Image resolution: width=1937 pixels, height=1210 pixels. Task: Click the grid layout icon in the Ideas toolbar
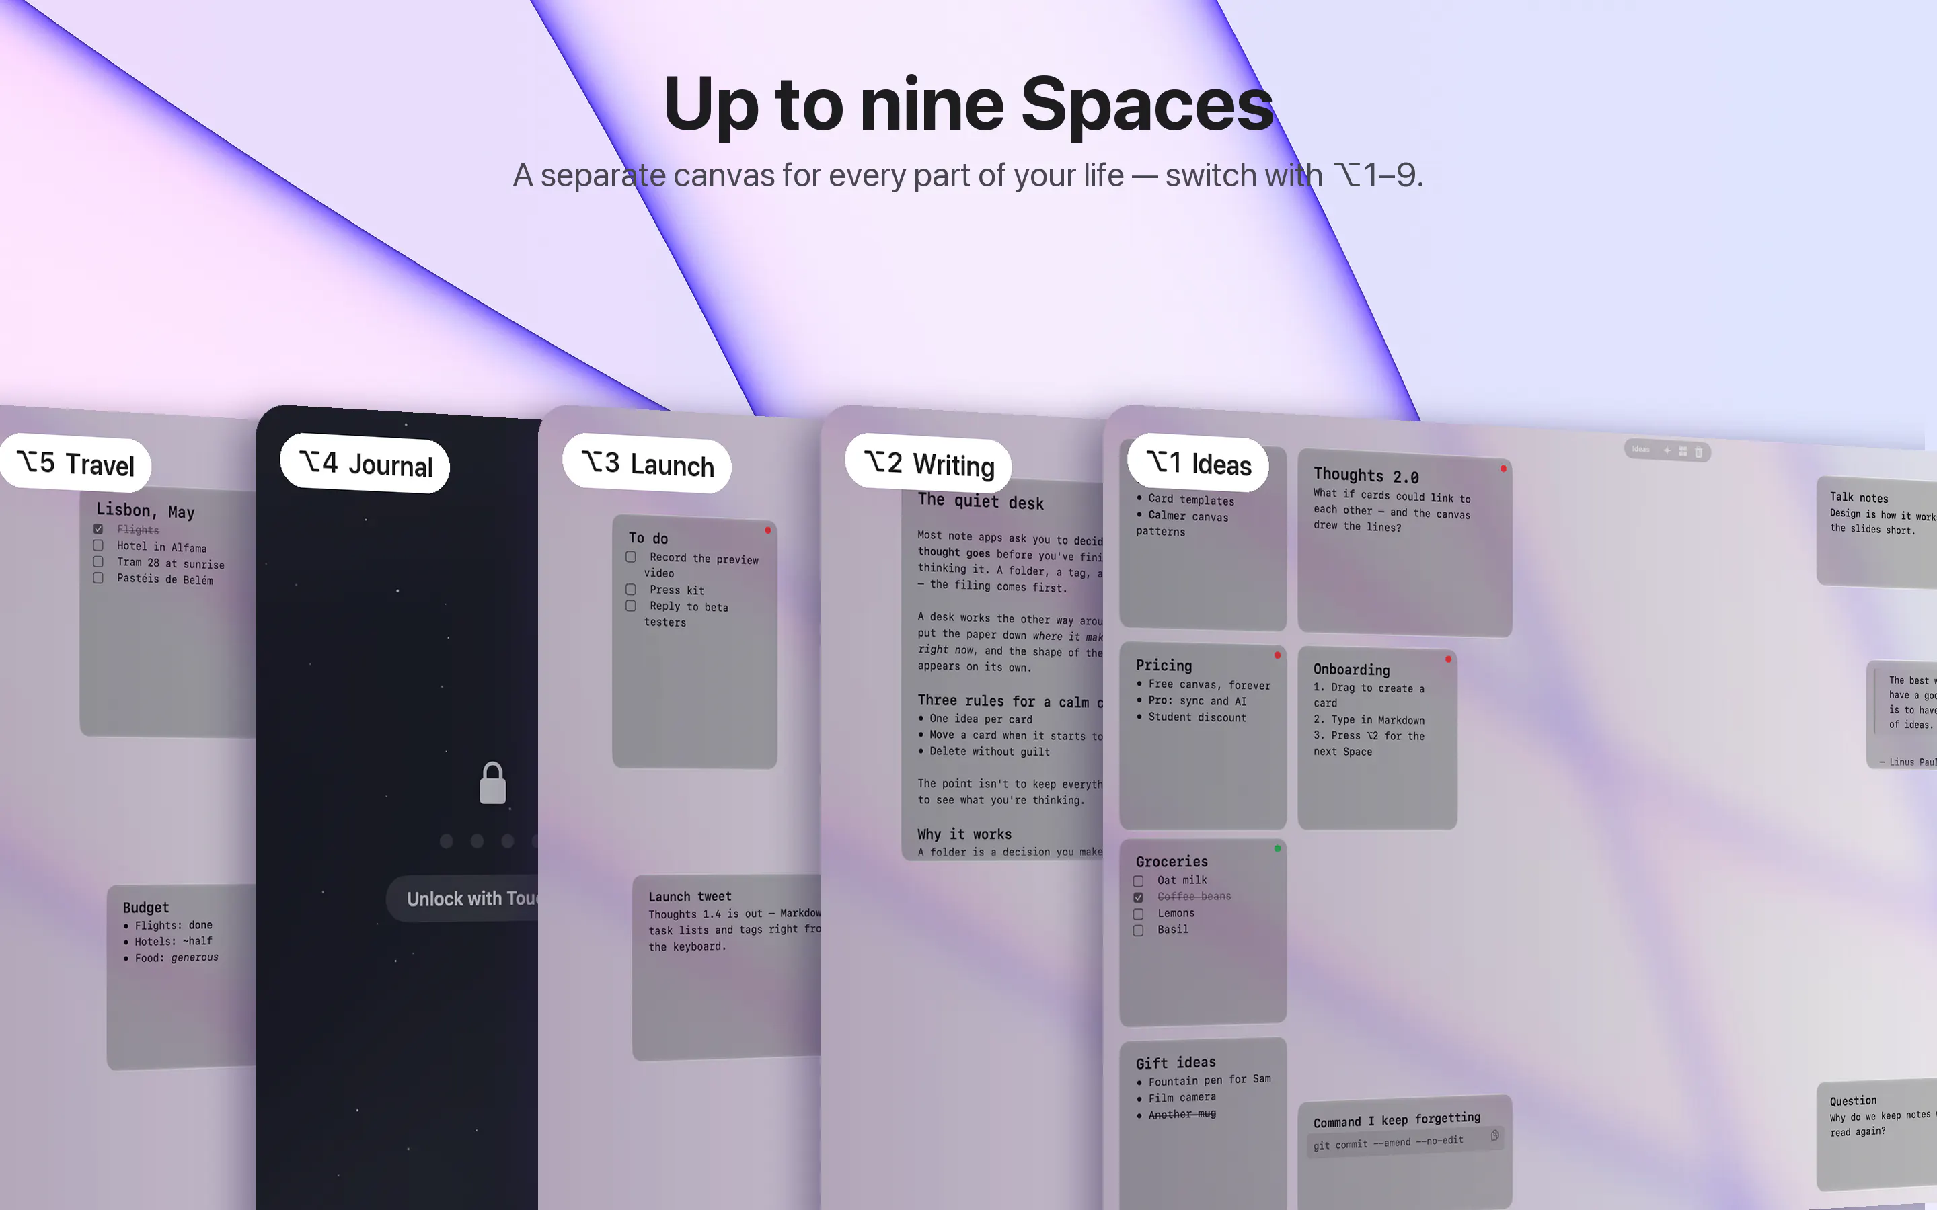coord(1683,451)
